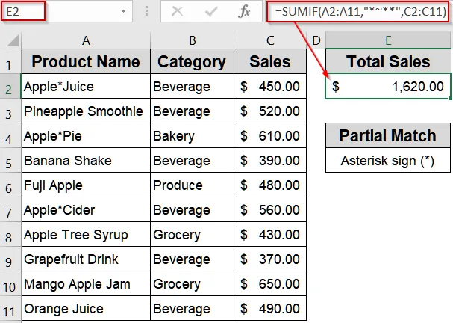This screenshot has height=323, width=453.
Task: Select the Produce category cell
Action: click(192, 185)
